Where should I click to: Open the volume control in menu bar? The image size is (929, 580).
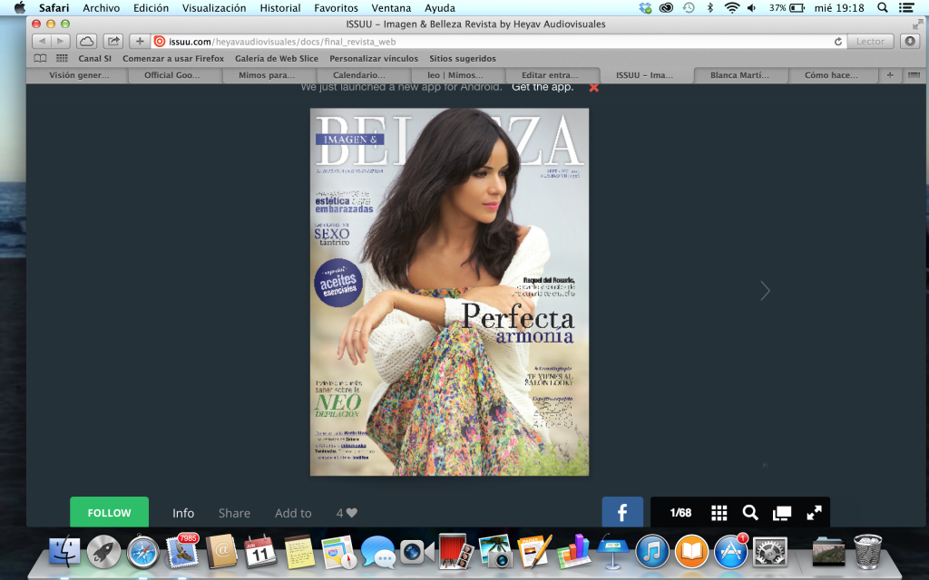pyautogui.click(x=752, y=7)
